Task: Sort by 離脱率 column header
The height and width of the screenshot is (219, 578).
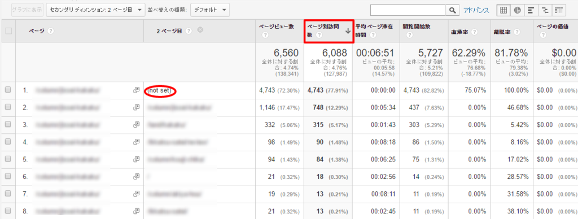Action: click(x=502, y=32)
